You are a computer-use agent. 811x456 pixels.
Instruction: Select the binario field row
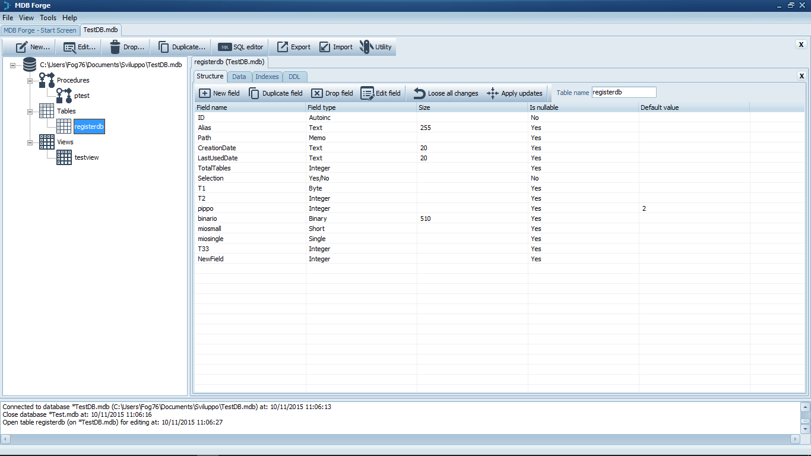click(499, 218)
